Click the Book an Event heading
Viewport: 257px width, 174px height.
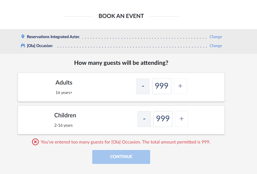(x=121, y=16)
